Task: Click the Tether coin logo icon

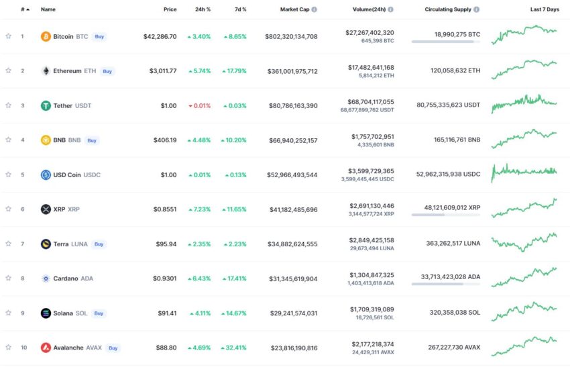Action: click(x=46, y=105)
